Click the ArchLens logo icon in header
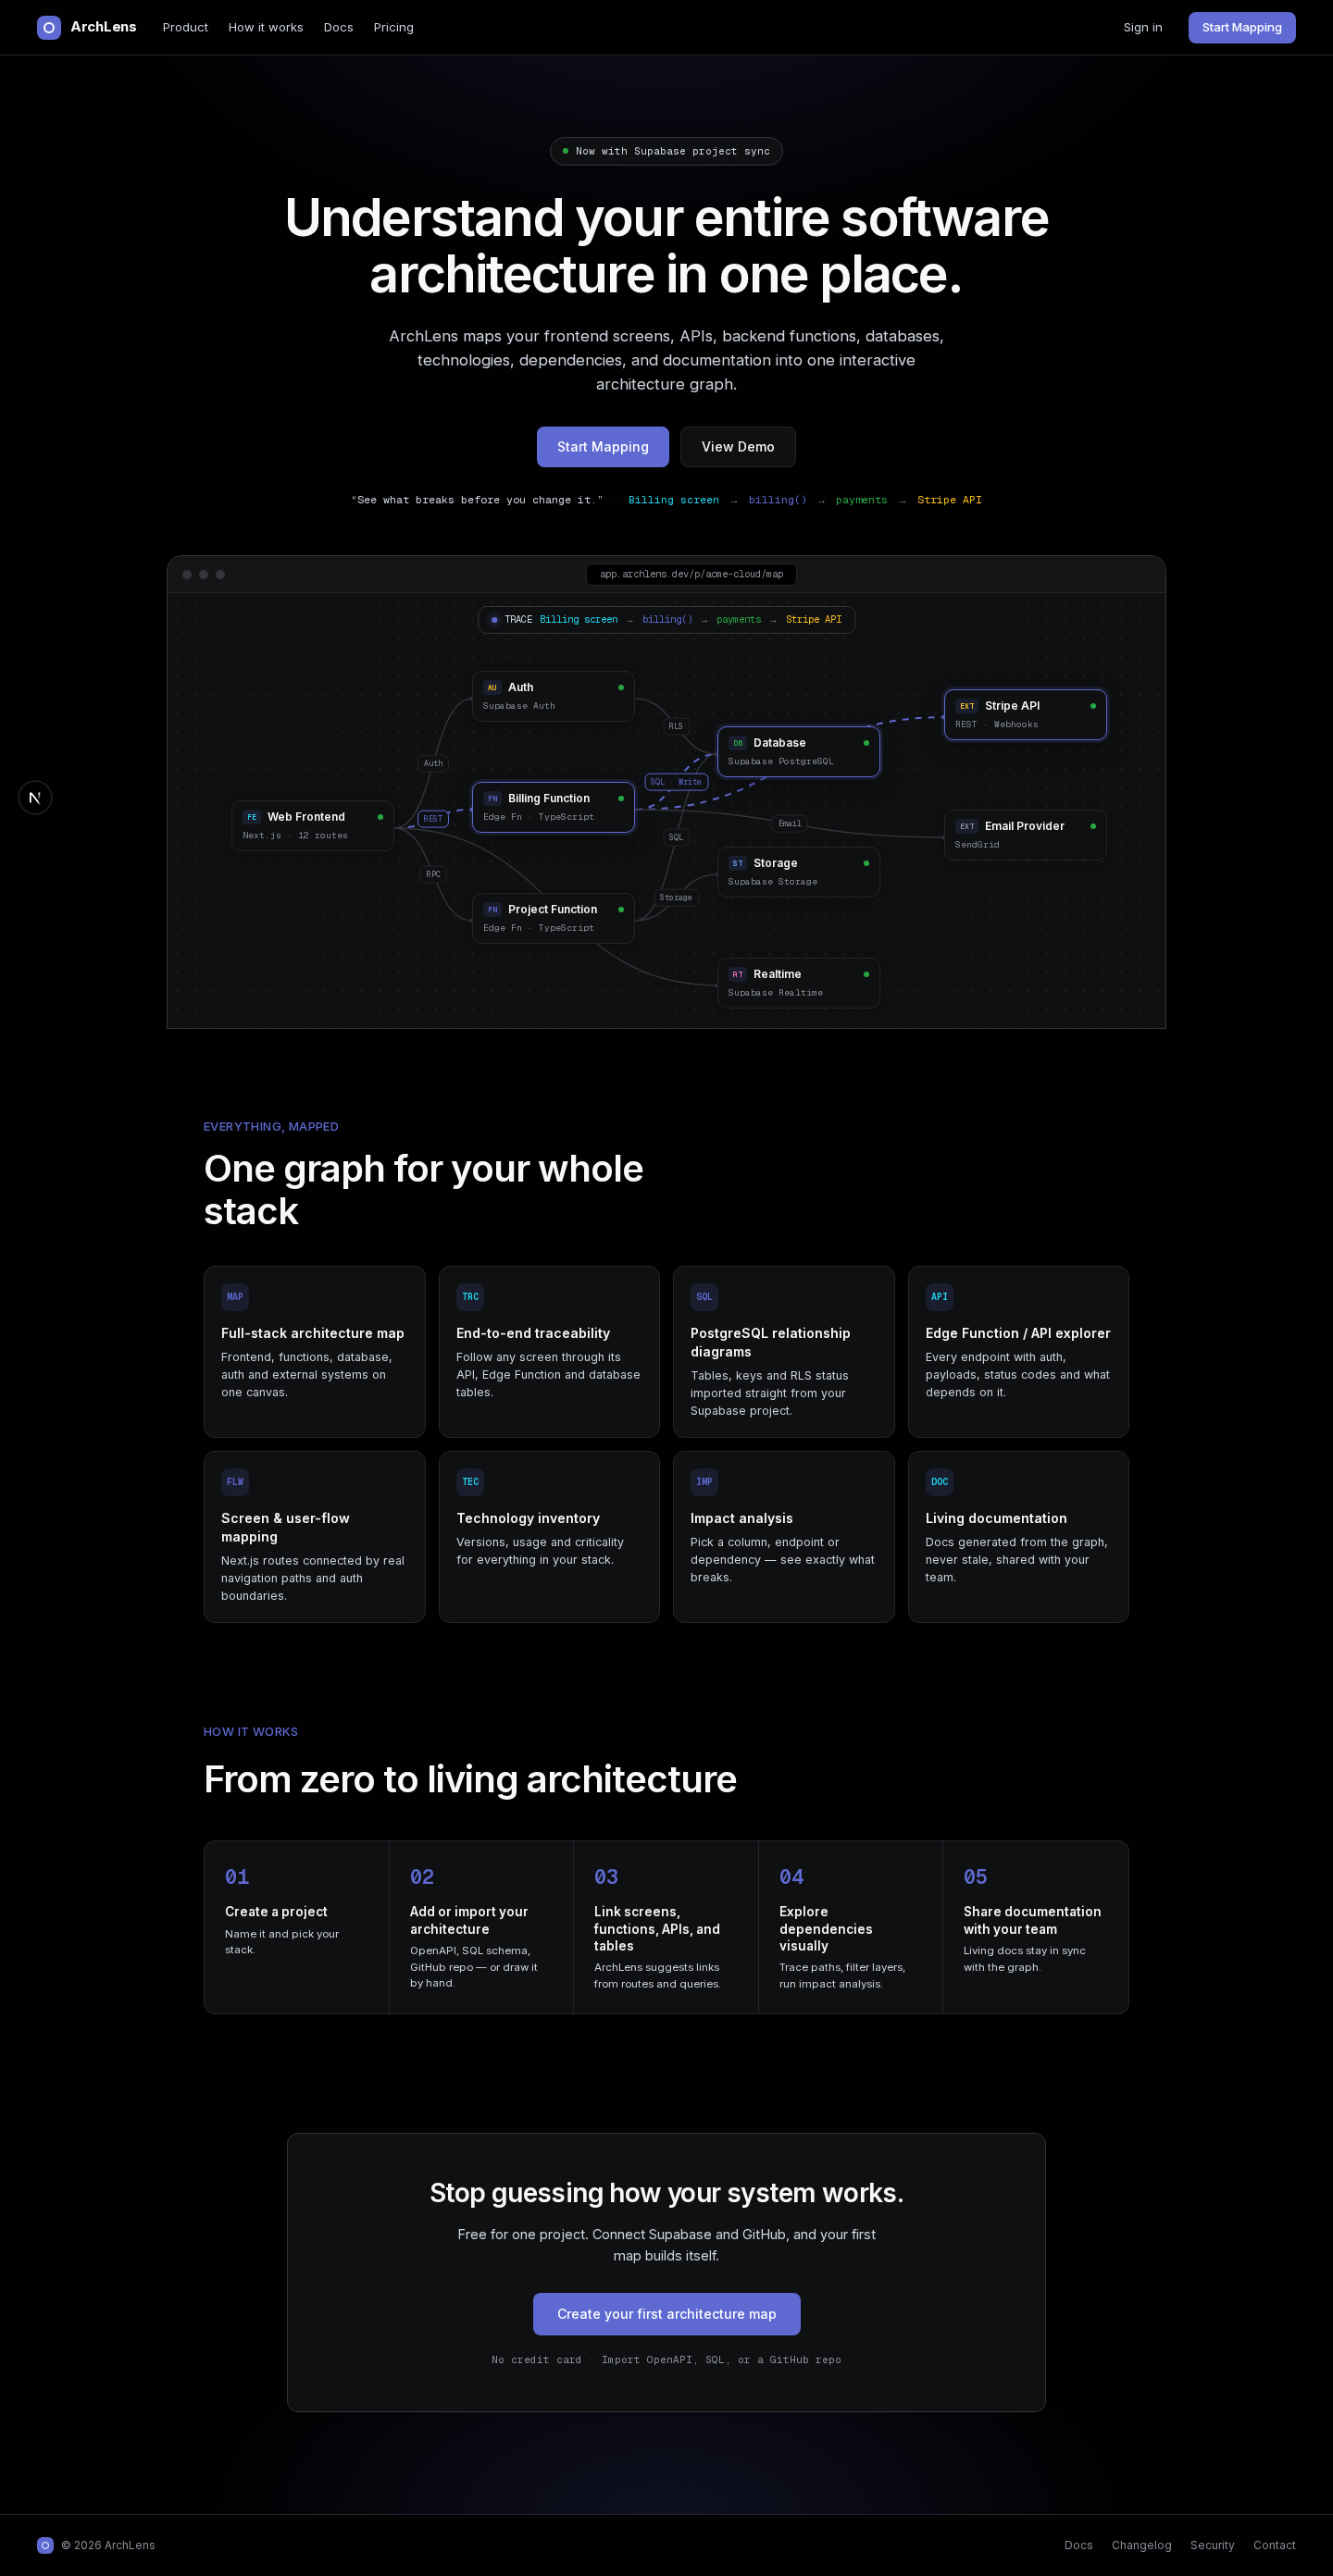The image size is (1333, 2576). (49, 27)
